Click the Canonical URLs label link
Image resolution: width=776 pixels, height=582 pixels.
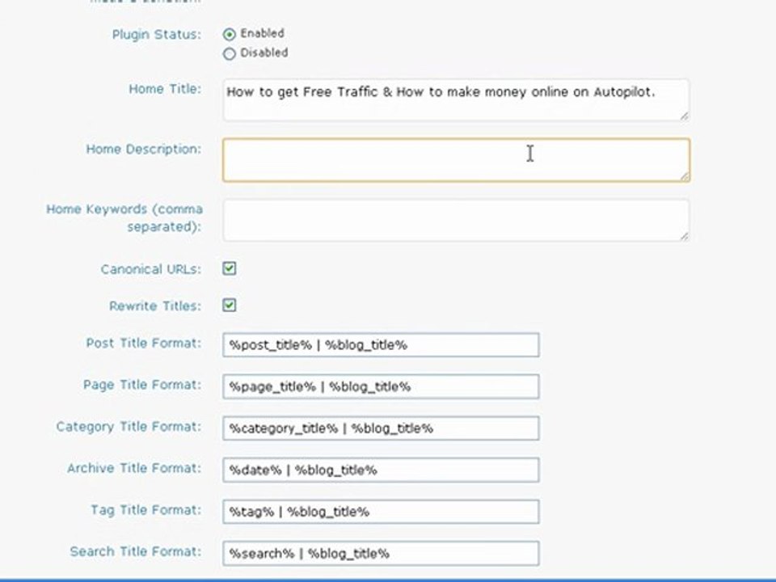pyautogui.click(x=151, y=269)
